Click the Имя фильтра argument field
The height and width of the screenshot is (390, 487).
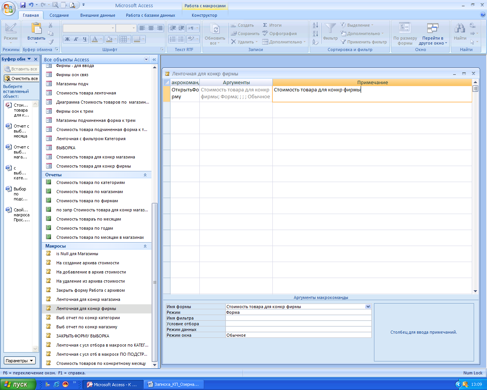tap(298, 318)
